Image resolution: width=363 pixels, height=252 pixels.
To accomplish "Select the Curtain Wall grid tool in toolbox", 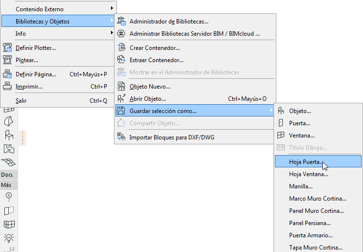I will tap(9, 224).
